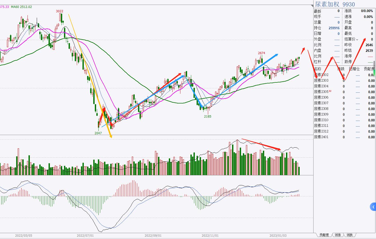
Task: Click the 2674 peak price label
Action: 261,53
